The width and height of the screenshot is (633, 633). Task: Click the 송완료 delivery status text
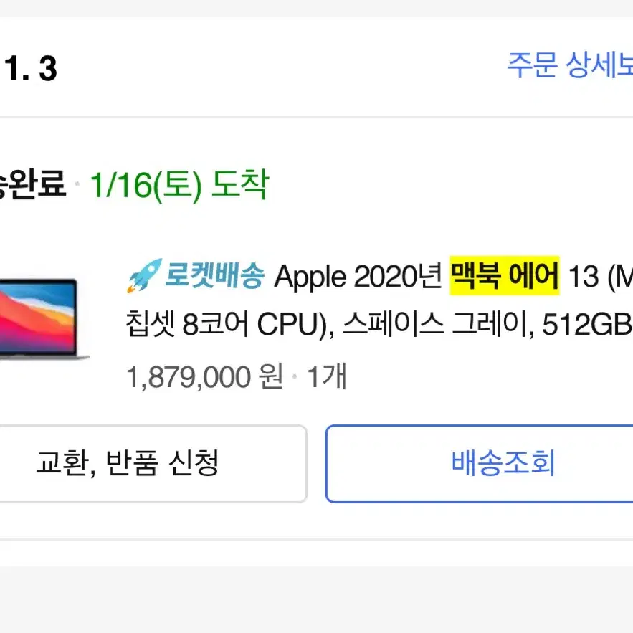pyautogui.click(x=32, y=184)
